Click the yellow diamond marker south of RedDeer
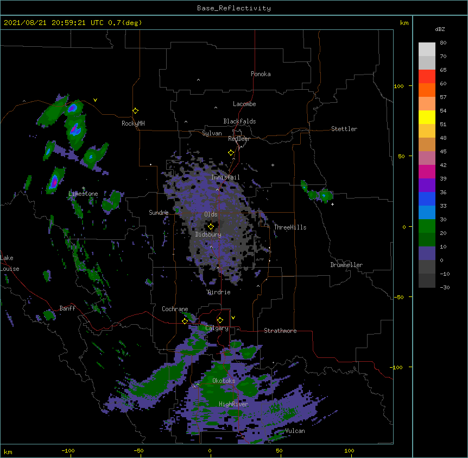This screenshot has width=468, height=458. pos(231,153)
